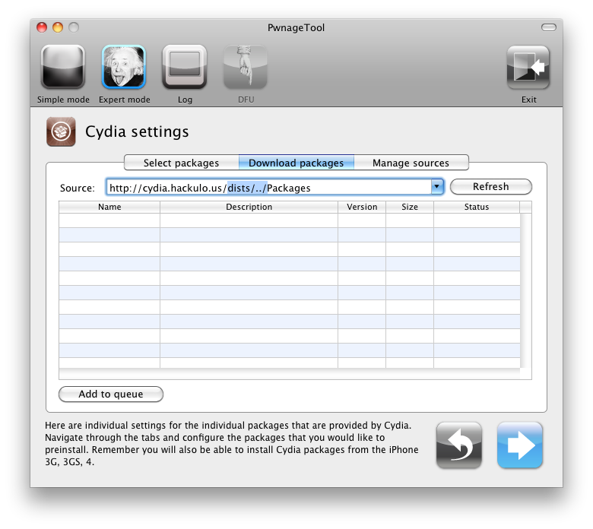Open the Download packages tab
This screenshot has height=529, width=593.
click(x=296, y=163)
